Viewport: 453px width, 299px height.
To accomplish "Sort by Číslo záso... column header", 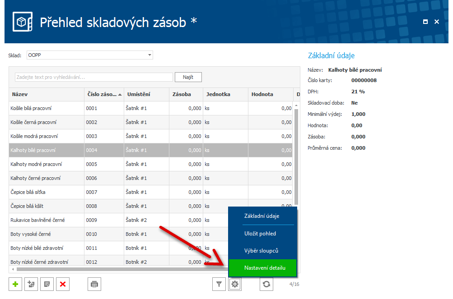I will 104,94.
